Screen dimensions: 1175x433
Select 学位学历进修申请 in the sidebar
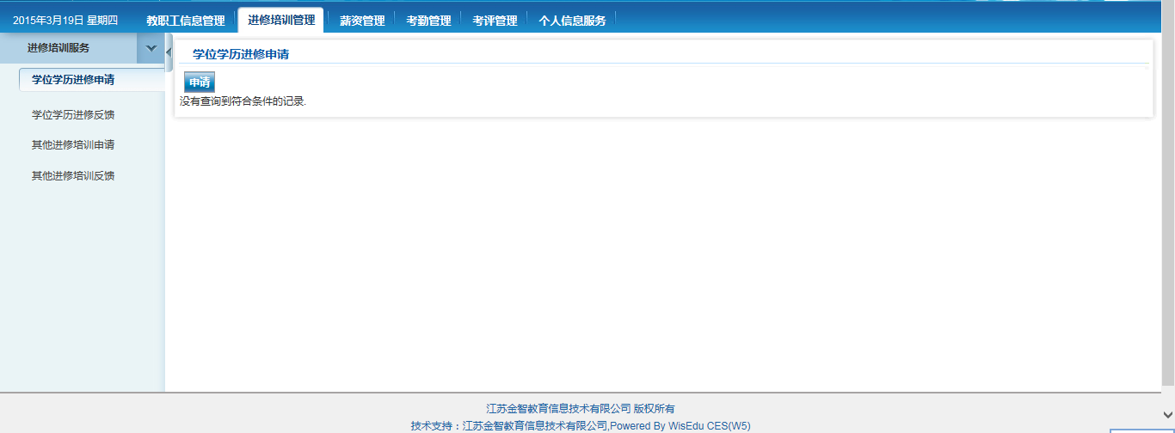[73, 80]
